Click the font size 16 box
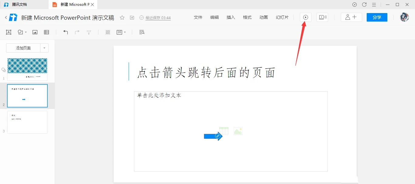415x184 pixels. [119, 32]
